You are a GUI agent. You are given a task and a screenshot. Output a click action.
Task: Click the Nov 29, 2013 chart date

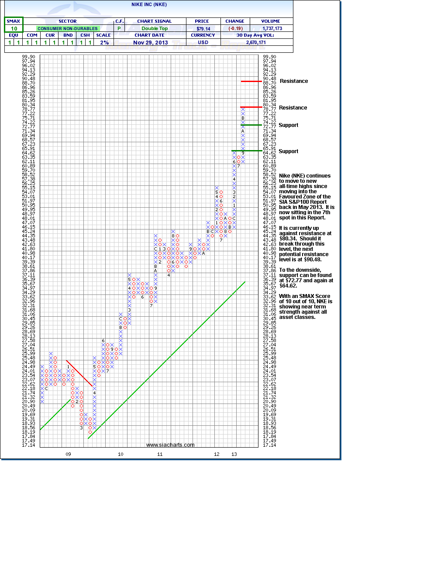pyautogui.click(x=150, y=43)
